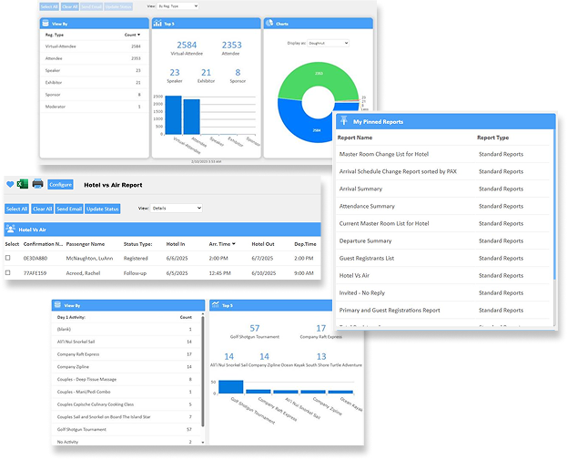Click the Configure button

(60, 184)
